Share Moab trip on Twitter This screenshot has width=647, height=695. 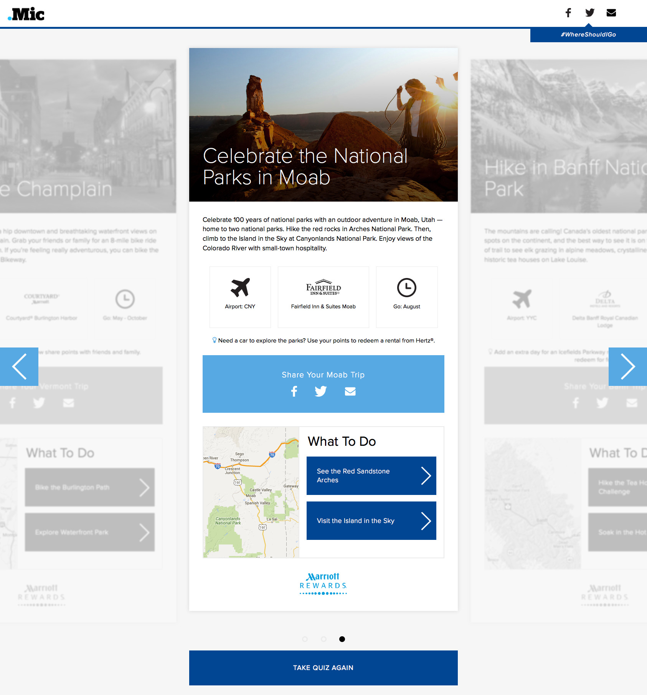320,391
